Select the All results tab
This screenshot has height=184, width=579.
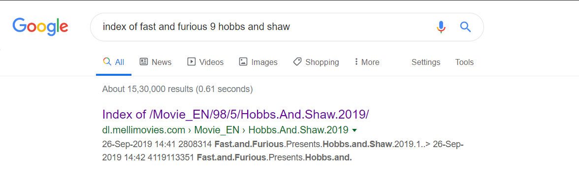[114, 62]
